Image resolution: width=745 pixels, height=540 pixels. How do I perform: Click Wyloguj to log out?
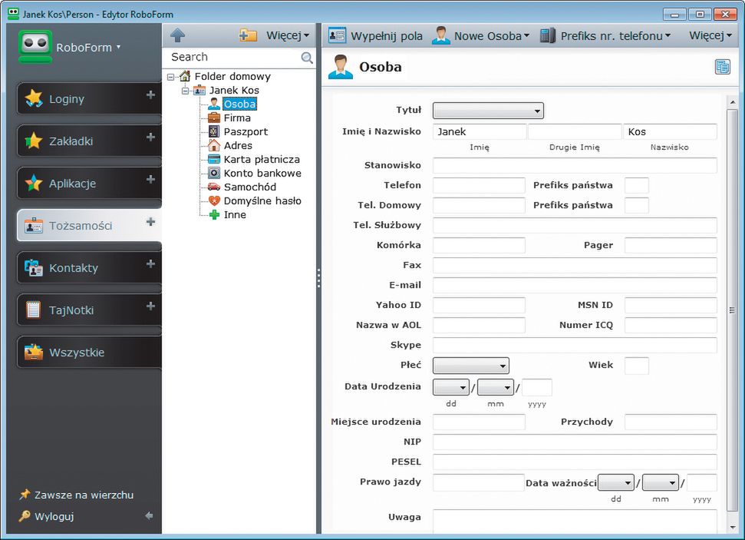[x=54, y=516]
